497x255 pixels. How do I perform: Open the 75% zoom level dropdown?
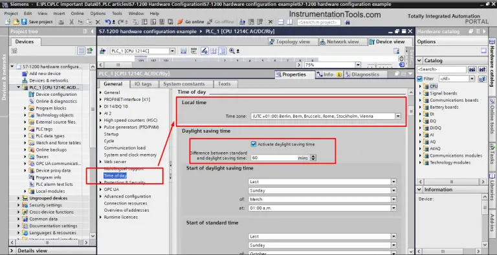click(x=358, y=65)
